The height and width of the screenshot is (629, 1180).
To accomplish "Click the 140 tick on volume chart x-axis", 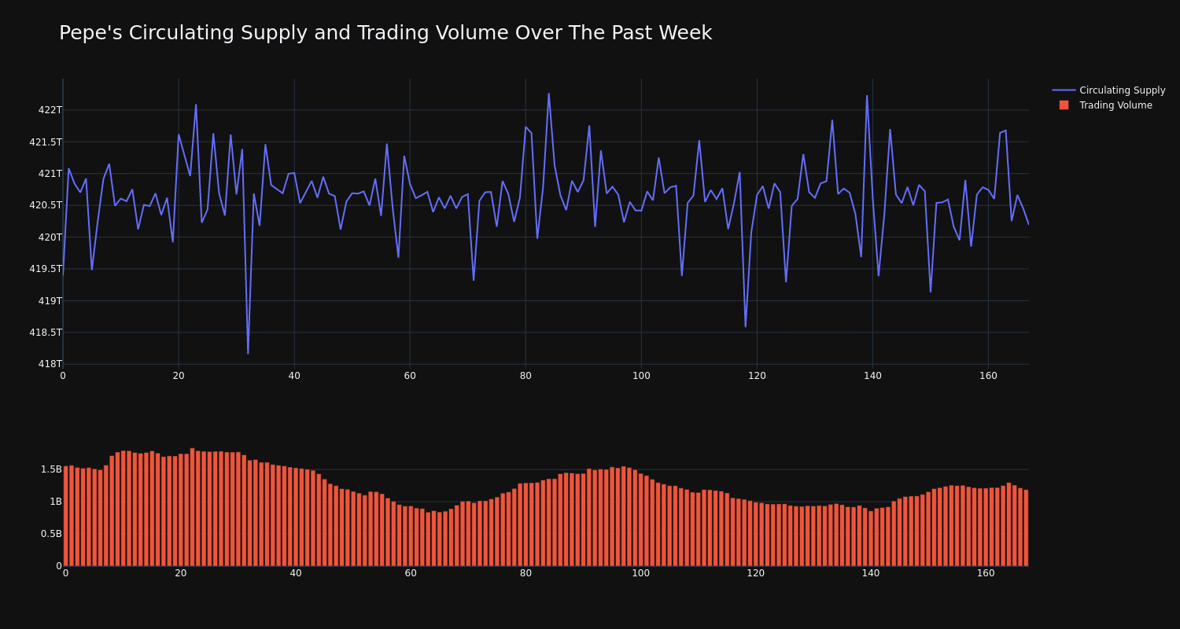I will (x=871, y=573).
